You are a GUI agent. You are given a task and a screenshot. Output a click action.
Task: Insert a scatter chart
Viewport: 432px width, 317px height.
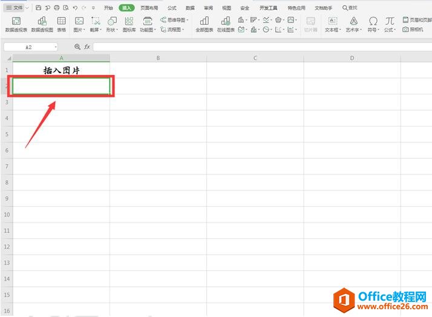click(278, 30)
